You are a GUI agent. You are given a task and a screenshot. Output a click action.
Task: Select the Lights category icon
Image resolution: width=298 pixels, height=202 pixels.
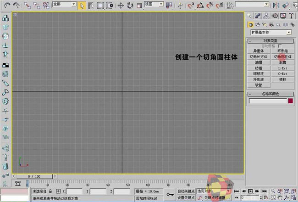coord(265,24)
